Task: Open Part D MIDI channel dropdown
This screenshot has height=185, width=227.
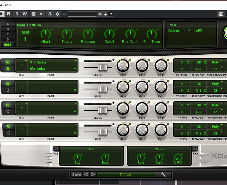Action: pos(26,125)
